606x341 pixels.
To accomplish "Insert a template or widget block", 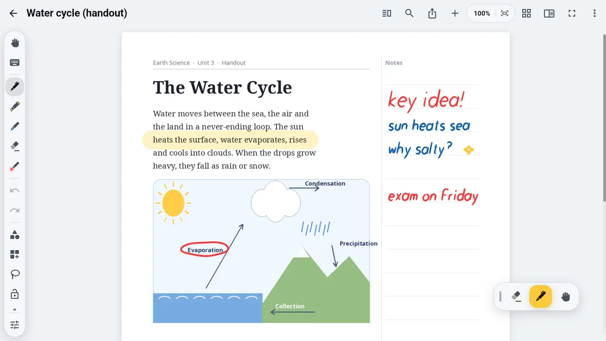I will [15, 254].
